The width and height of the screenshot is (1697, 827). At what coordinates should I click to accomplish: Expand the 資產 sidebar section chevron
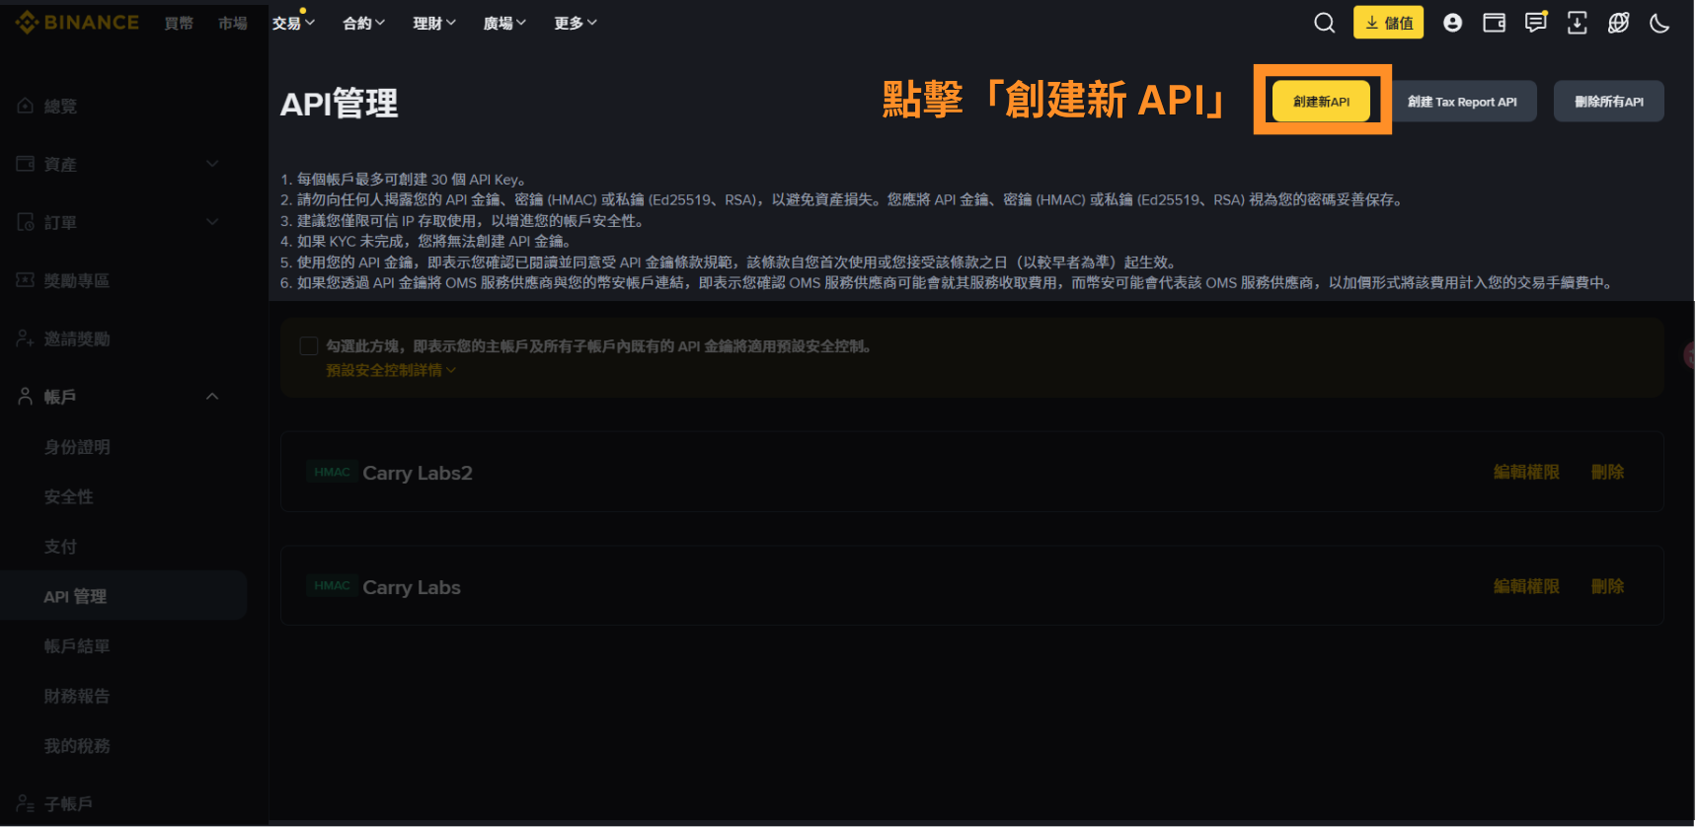click(212, 164)
